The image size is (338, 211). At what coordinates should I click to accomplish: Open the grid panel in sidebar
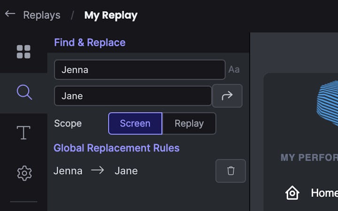(23, 52)
